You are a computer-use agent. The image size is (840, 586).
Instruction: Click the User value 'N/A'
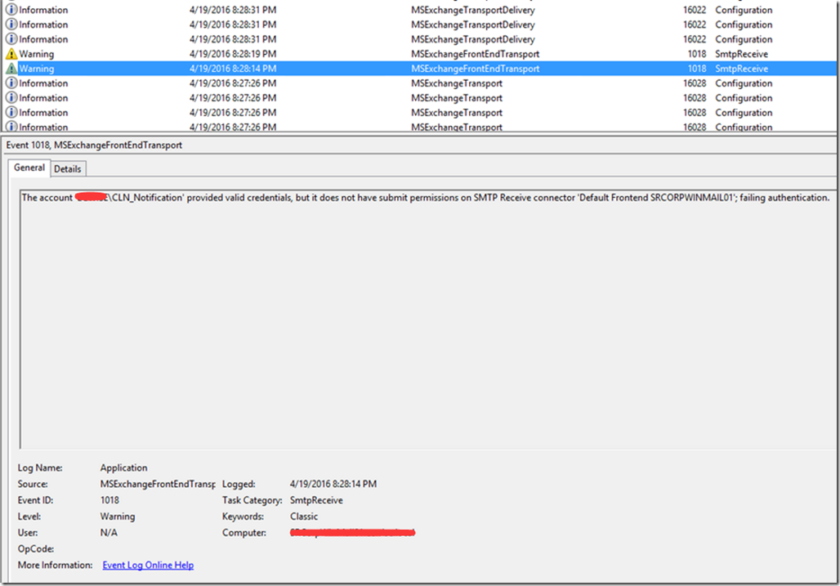tap(109, 533)
